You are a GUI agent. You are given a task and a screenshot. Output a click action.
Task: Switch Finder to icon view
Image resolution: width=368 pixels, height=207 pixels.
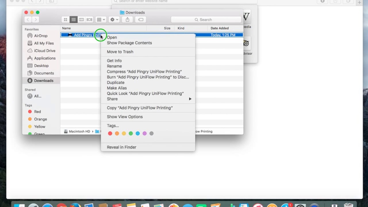[x=66, y=20]
